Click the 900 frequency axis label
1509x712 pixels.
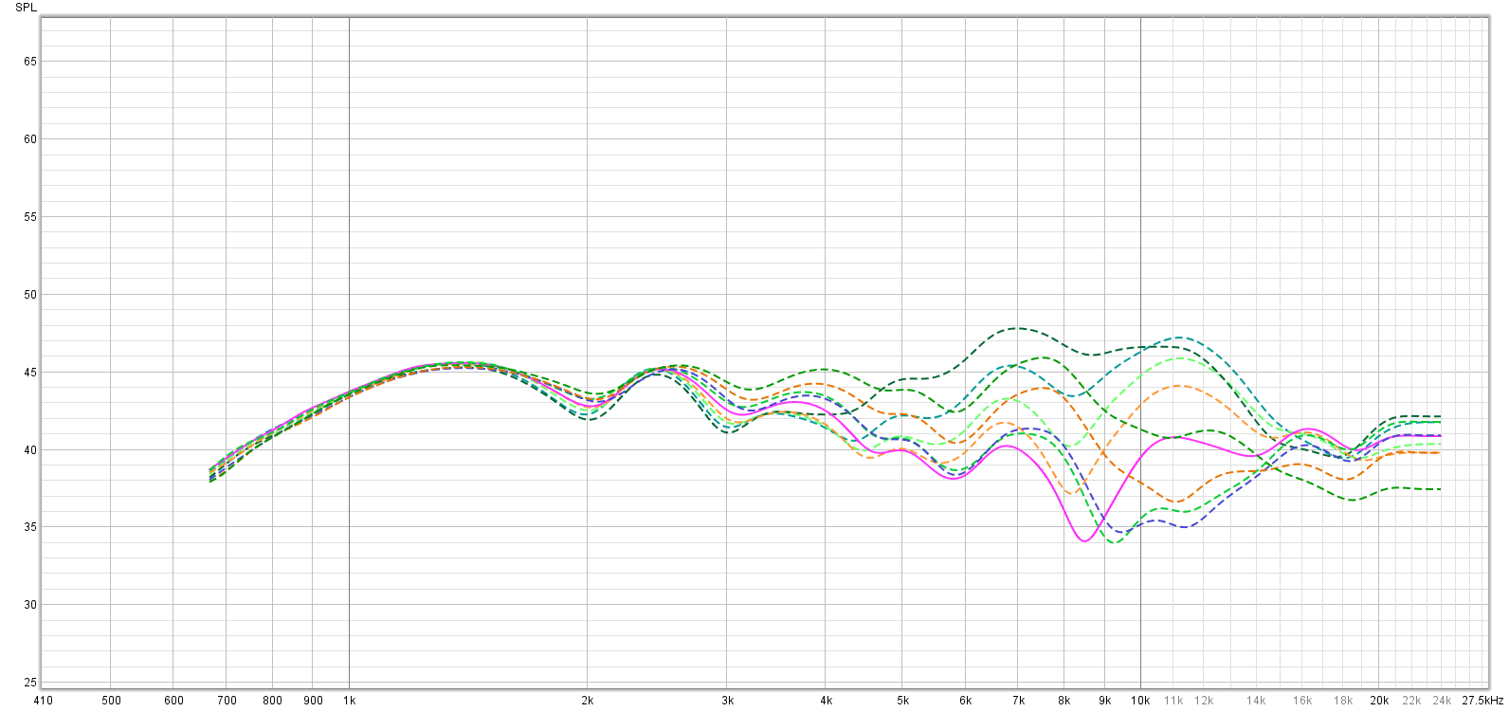click(x=313, y=701)
